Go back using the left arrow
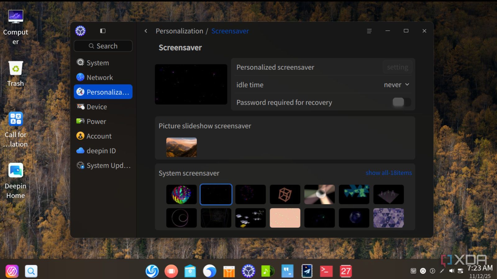This screenshot has width=497, height=279. (146, 31)
